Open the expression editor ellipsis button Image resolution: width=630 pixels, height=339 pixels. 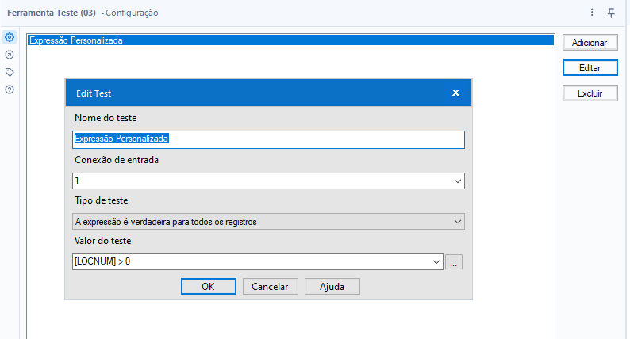click(x=454, y=262)
